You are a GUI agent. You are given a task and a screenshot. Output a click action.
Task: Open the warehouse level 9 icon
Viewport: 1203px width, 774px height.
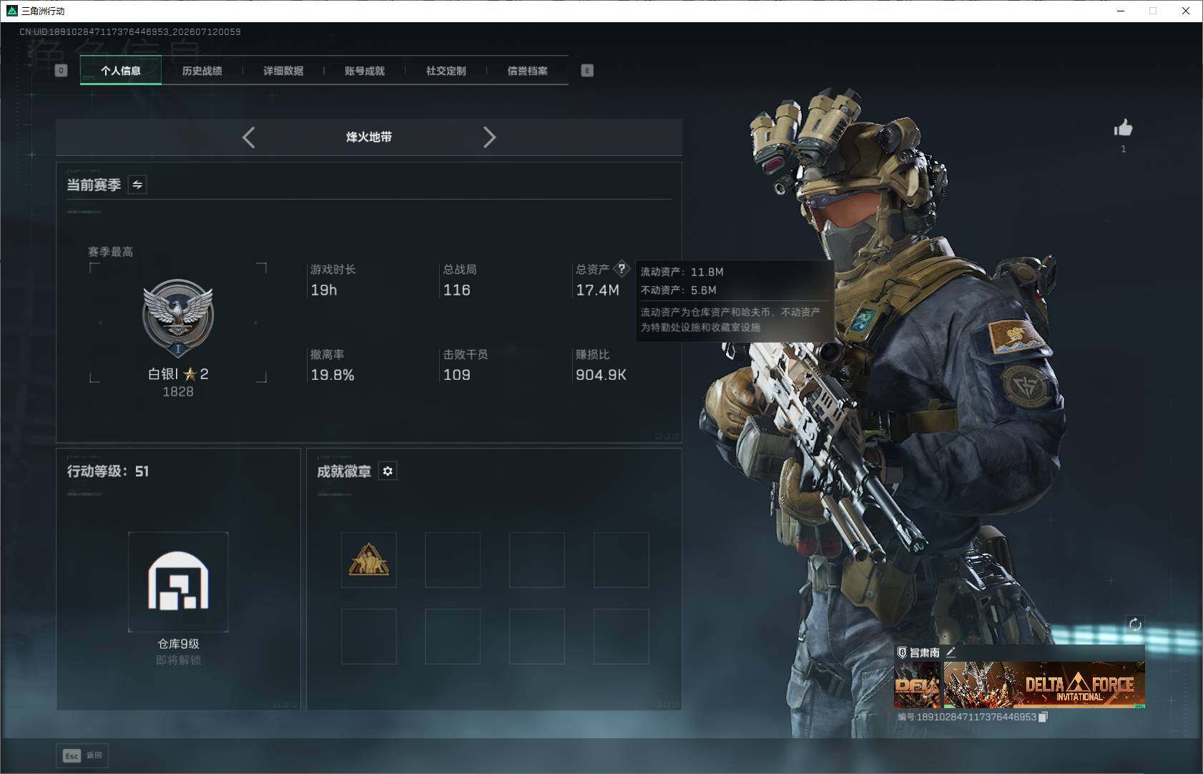(x=178, y=582)
